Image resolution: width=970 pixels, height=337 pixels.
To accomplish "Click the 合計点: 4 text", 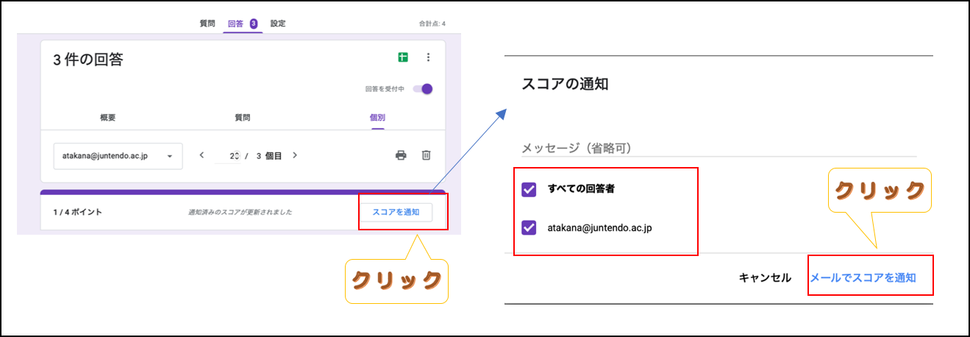I will click(x=432, y=24).
